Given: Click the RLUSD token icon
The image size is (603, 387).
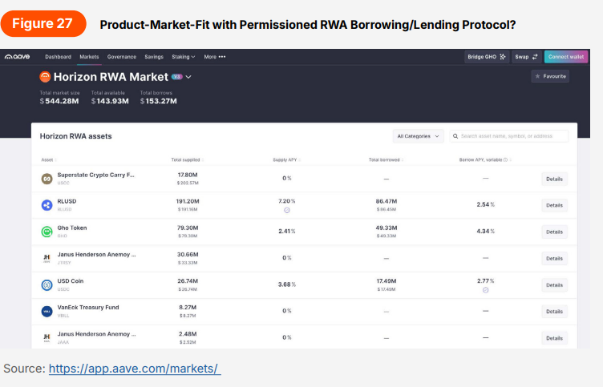Looking at the screenshot, I should (x=47, y=205).
